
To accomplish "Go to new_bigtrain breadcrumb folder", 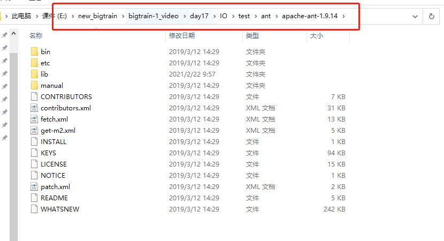I will [97, 16].
